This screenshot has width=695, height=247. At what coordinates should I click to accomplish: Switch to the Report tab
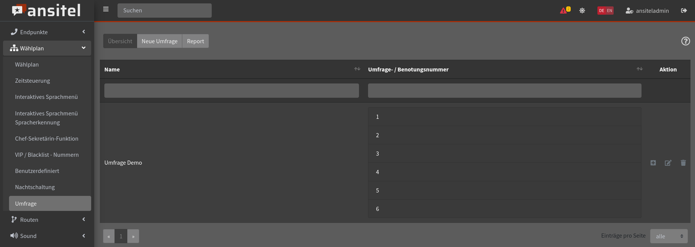[195, 41]
